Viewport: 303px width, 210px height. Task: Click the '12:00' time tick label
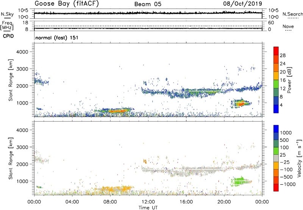coord(148,202)
